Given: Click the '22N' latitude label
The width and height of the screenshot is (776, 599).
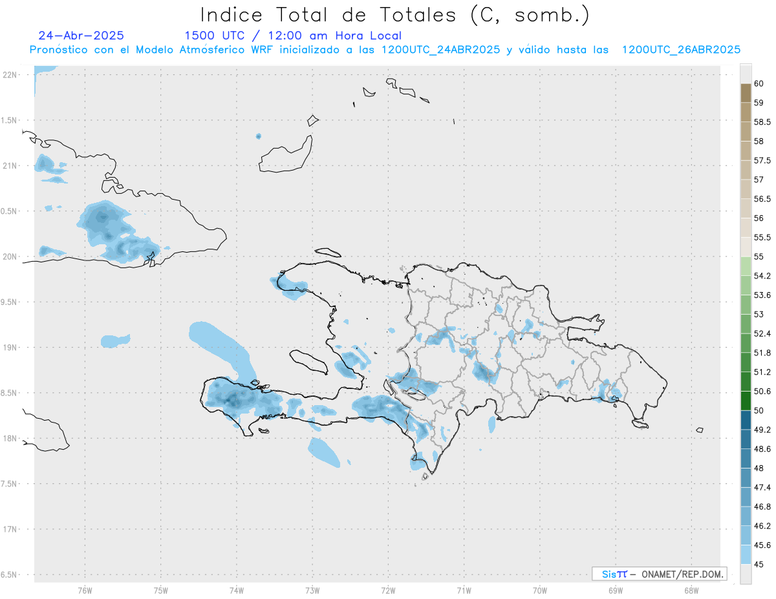Looking at the screenshot, I should 10,75.
